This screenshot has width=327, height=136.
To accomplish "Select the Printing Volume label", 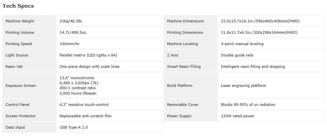I will (20, 32).
